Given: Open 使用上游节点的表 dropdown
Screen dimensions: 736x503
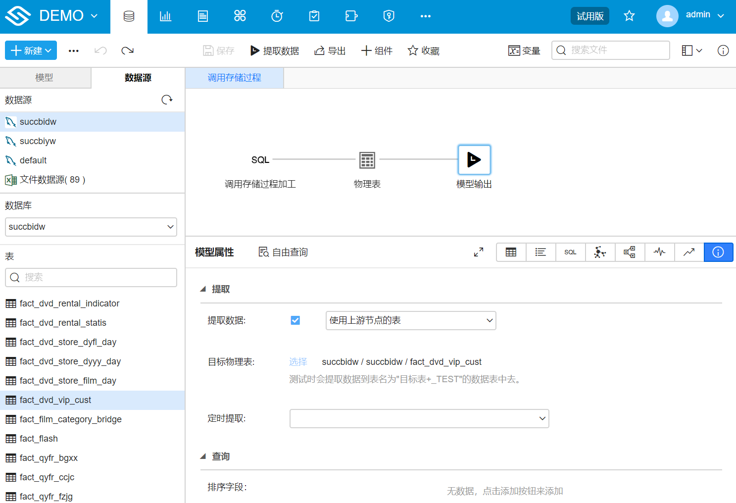Looking at the screenshot, I should click(411, 320).
